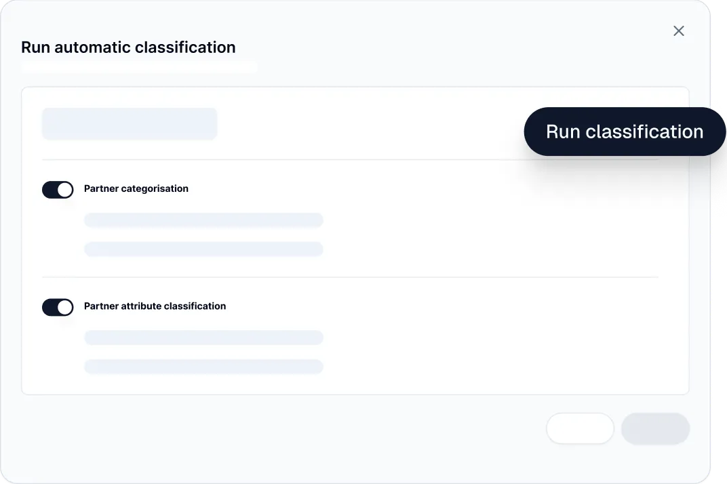Select the placeholder field below the dialog title
The image size is (727, 484).
[x=139, y=67]
